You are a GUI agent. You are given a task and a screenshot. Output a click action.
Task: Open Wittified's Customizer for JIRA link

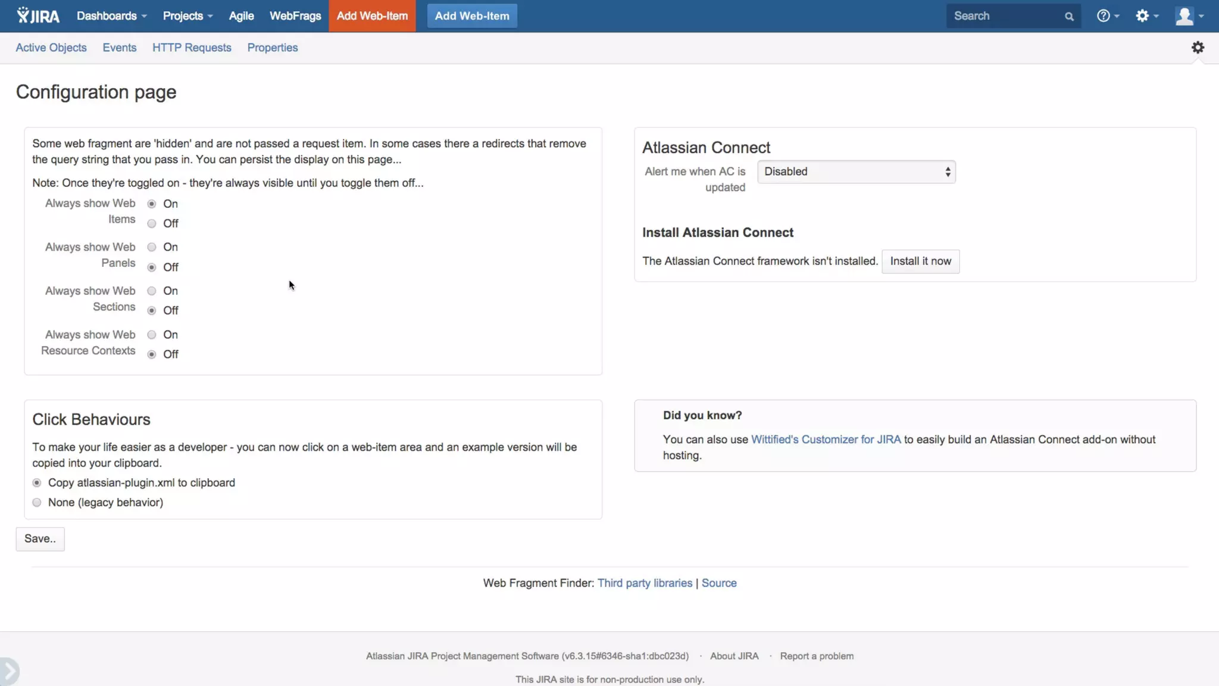point(826,439)
